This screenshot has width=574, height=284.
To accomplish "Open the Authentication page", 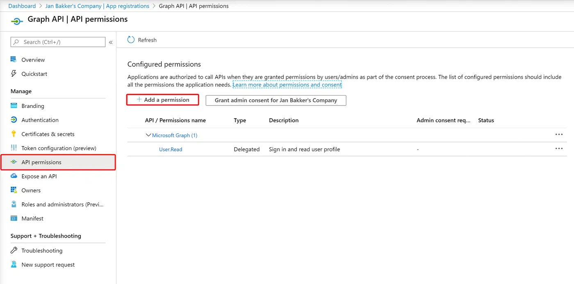I will click(40, 120).
